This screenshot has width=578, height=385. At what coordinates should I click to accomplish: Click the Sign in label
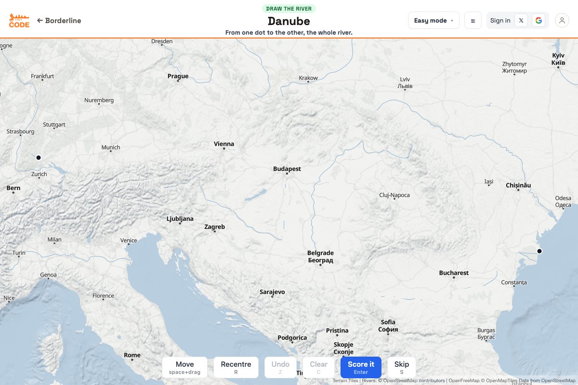point(500,21)
